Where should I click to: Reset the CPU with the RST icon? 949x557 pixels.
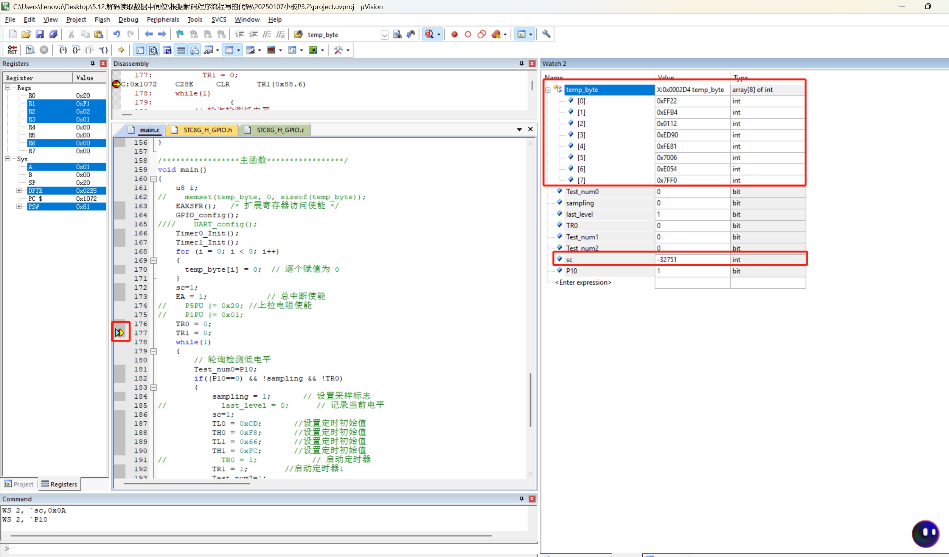pos(12,50)
